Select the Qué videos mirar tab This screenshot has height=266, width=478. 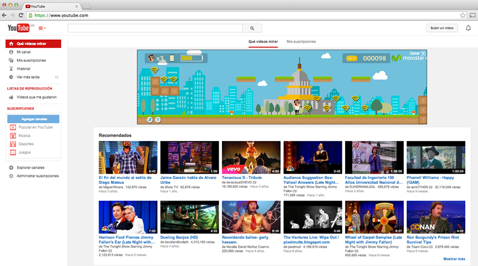(263, 42)
